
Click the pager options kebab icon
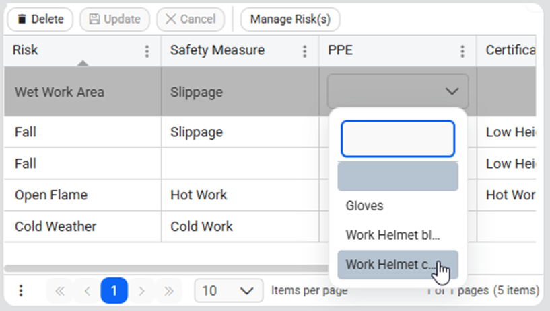tap(21, 291)
